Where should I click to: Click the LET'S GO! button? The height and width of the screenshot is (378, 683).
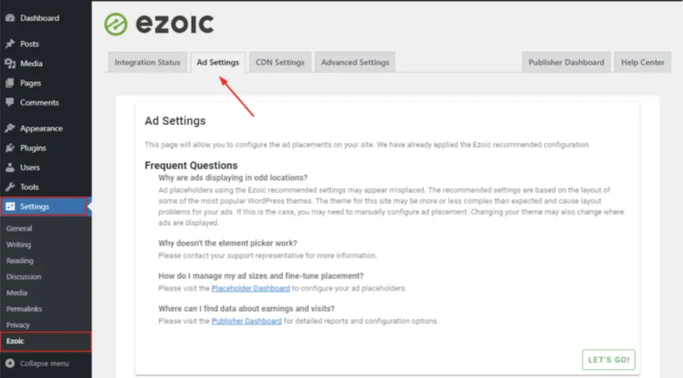point(608,360)
